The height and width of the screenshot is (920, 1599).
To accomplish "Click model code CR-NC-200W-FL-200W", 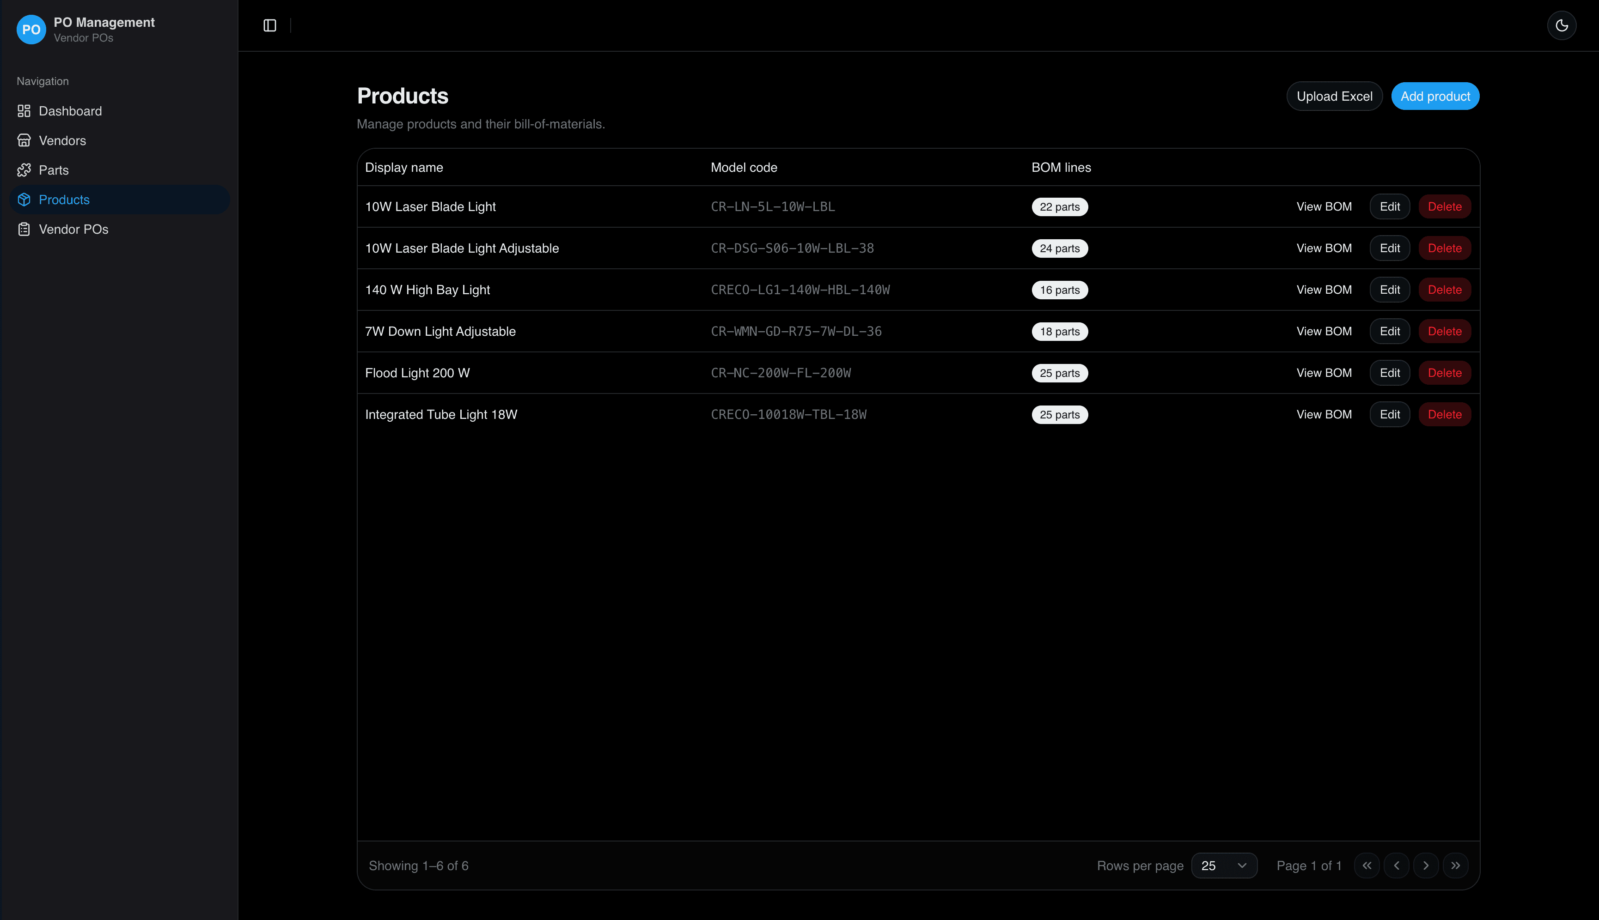I will click(781, 373).
